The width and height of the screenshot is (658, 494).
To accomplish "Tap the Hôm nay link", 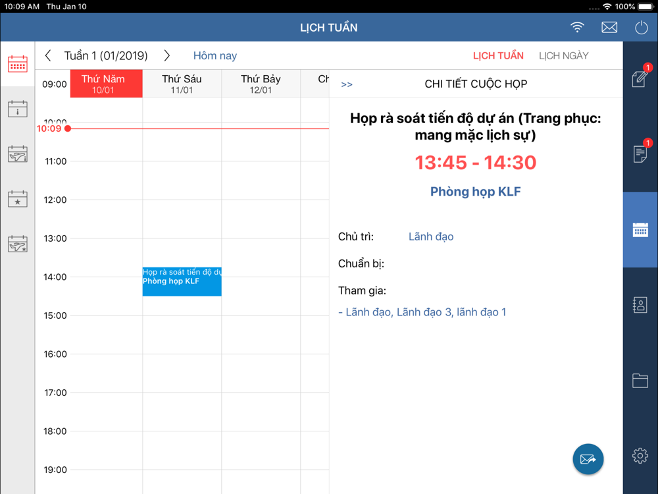I will pyautogui.click(x=215, y=56).
